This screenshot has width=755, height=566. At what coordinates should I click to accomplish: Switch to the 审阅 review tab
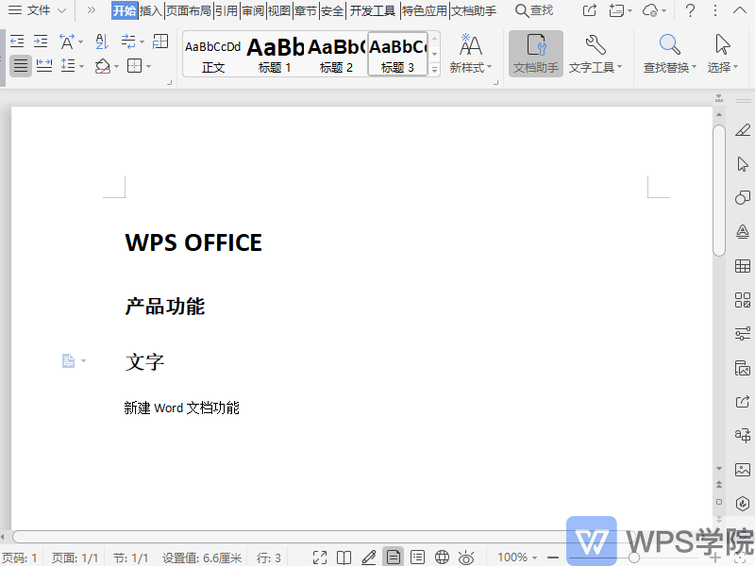tap(253, 10)
